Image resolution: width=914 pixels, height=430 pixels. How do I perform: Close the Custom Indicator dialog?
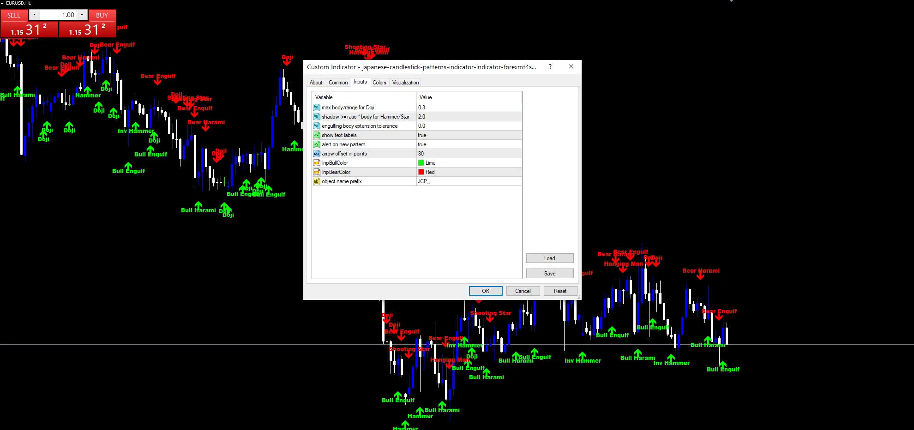pos(571,66)
